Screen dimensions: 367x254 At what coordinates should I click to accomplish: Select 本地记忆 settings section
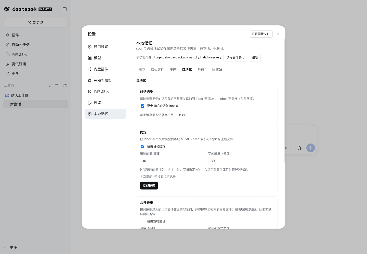(106, 114)
